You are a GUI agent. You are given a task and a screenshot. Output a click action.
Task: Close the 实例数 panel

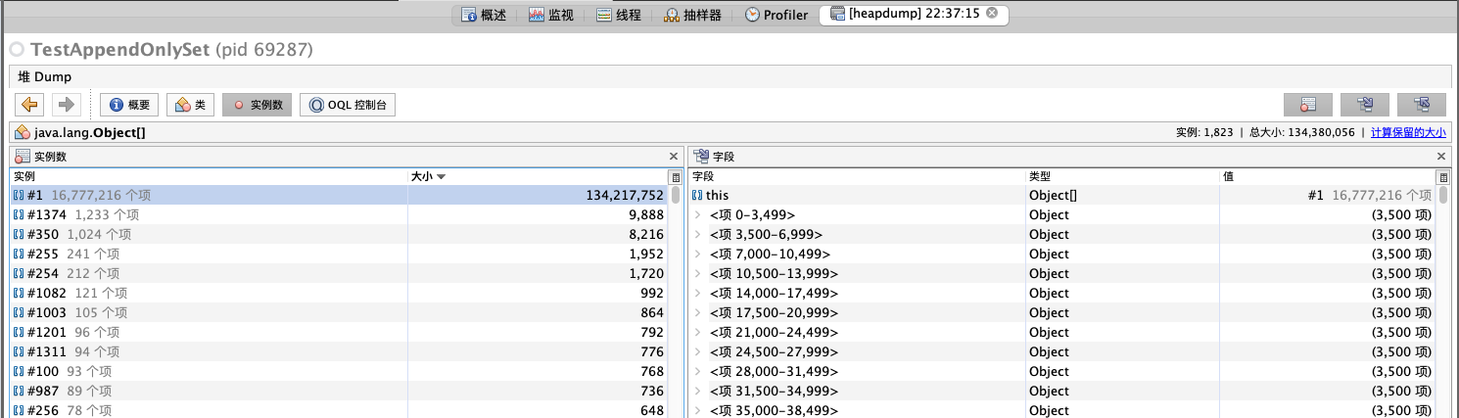(x=673, y=157)
